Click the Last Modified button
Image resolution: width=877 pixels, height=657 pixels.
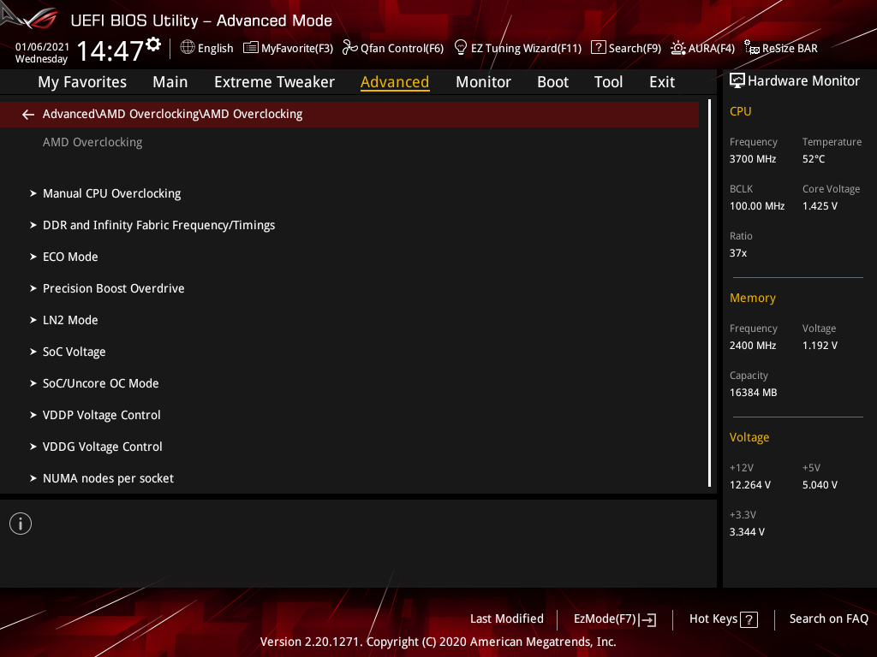(x=507, y=619)
